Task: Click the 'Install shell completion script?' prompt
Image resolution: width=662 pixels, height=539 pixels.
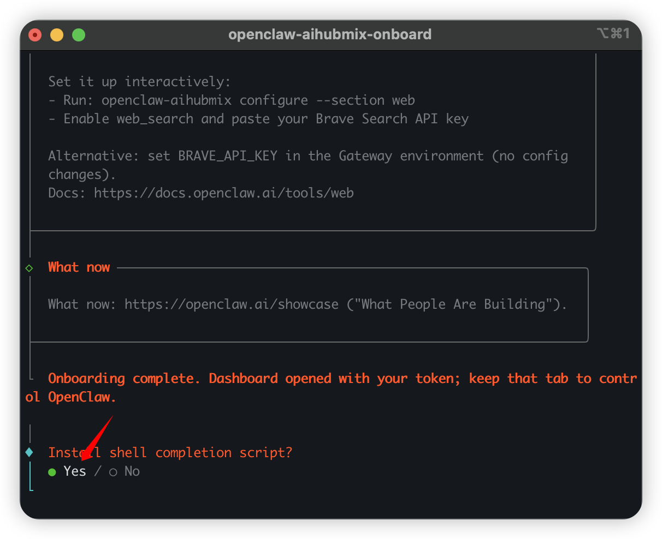Action: [x=170, y=453]
